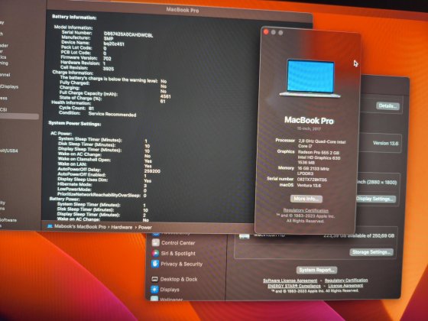
Task: Open ENERGY STAR Compliance link
Action: (294, 286)
